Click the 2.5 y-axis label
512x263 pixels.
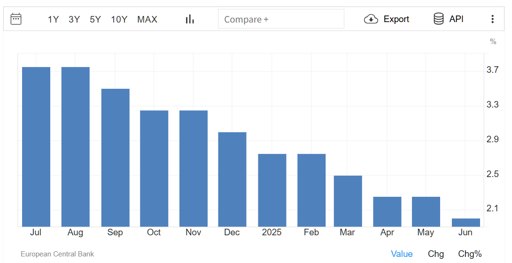[492, 174]
